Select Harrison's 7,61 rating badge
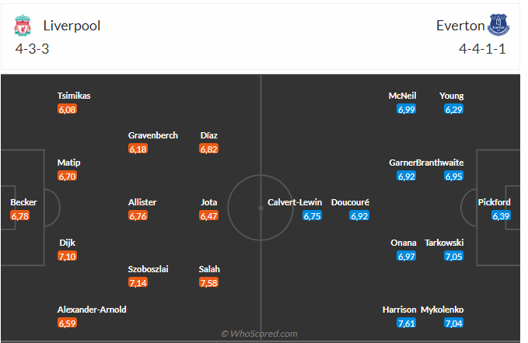 point(405,323)
